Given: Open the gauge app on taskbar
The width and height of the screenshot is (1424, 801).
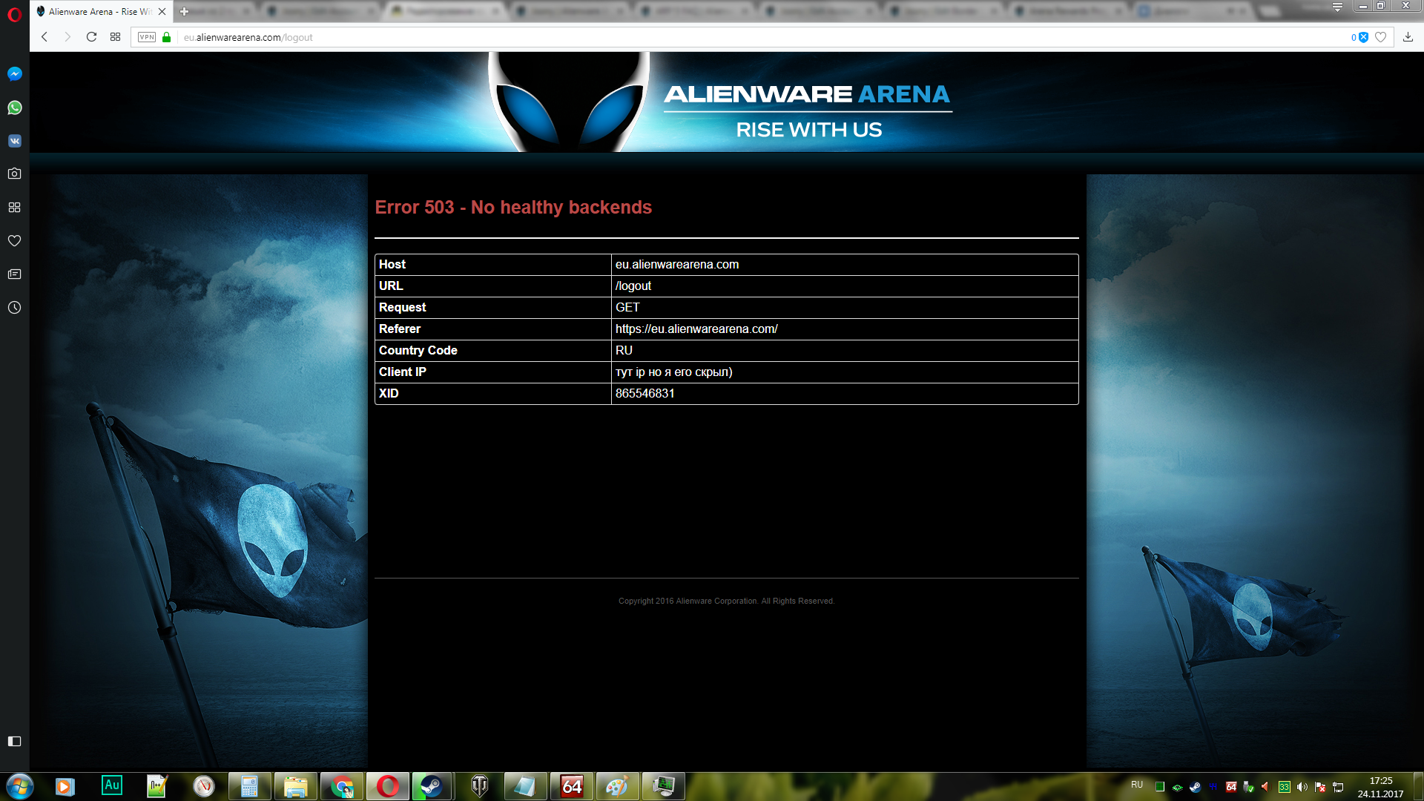Looking at the screenshot, I should point(204,786).
